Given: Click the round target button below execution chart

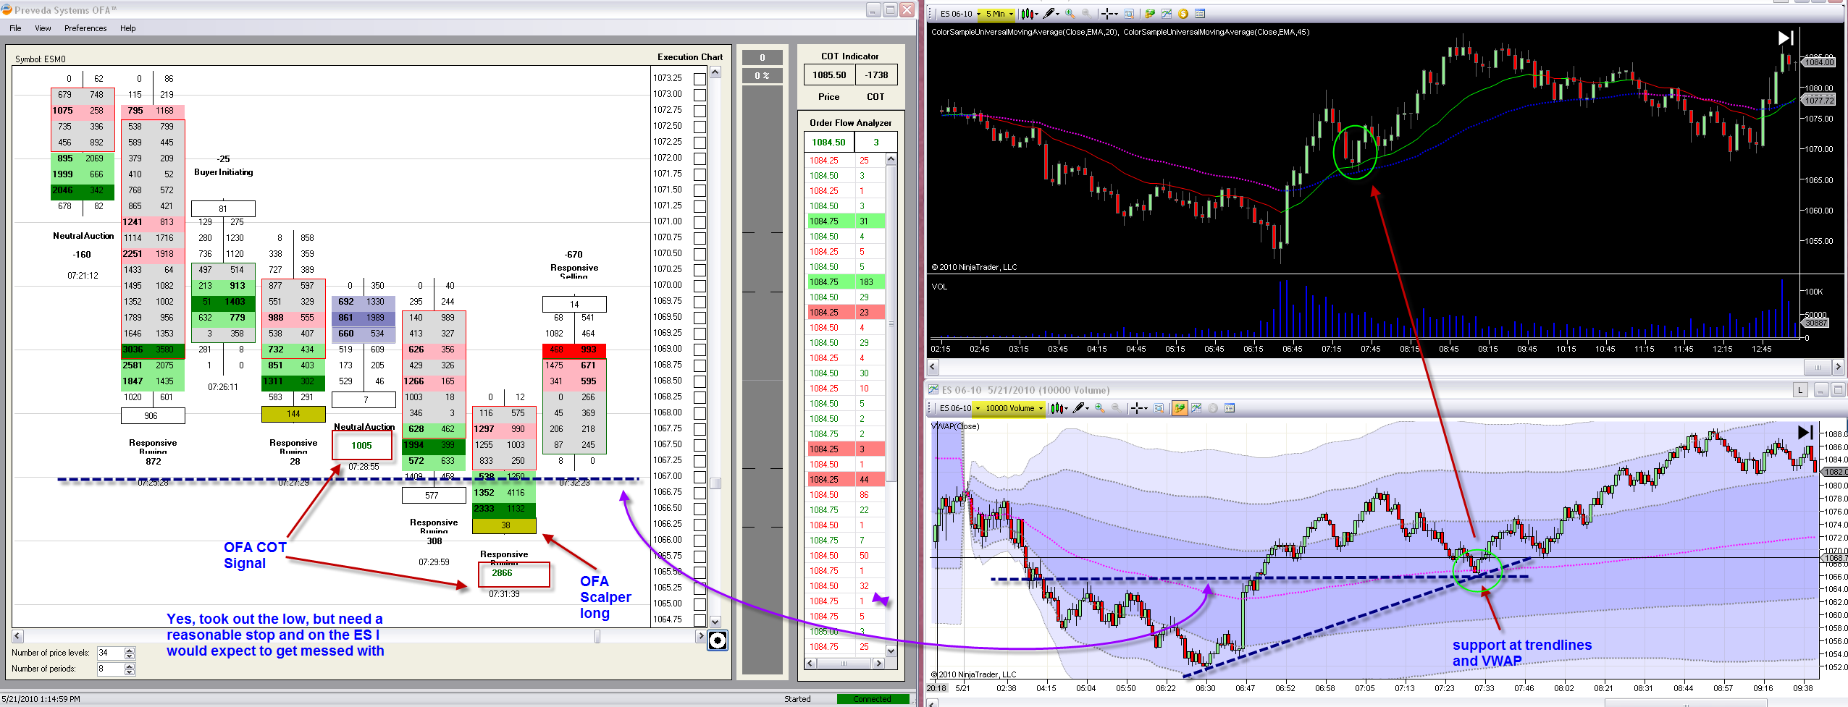Looking at the screenshot, I should coord(717,640).
